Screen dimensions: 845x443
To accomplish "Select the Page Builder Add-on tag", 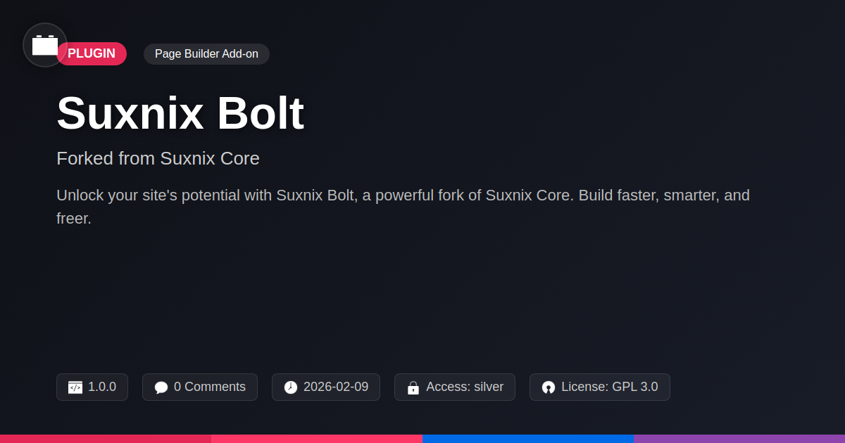I will click(x=206, y=54).
